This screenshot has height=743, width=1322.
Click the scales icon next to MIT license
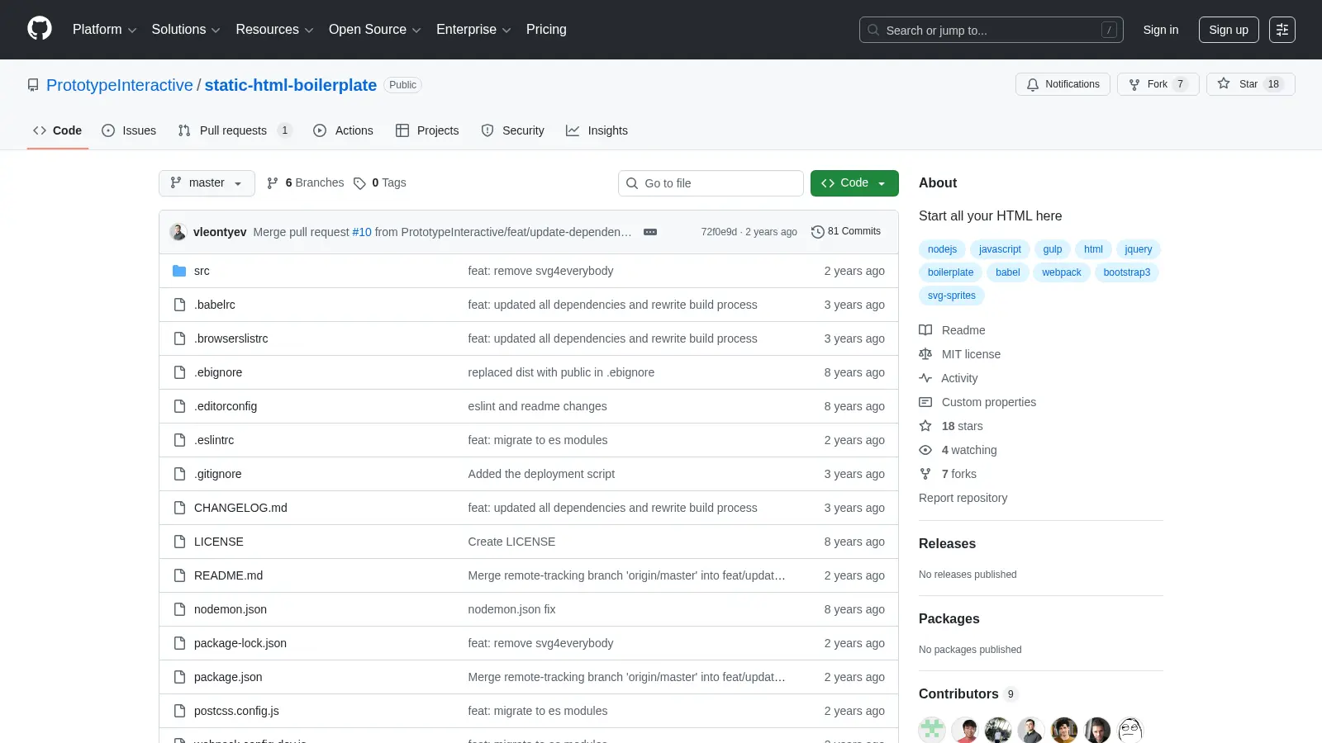[925, 354]
